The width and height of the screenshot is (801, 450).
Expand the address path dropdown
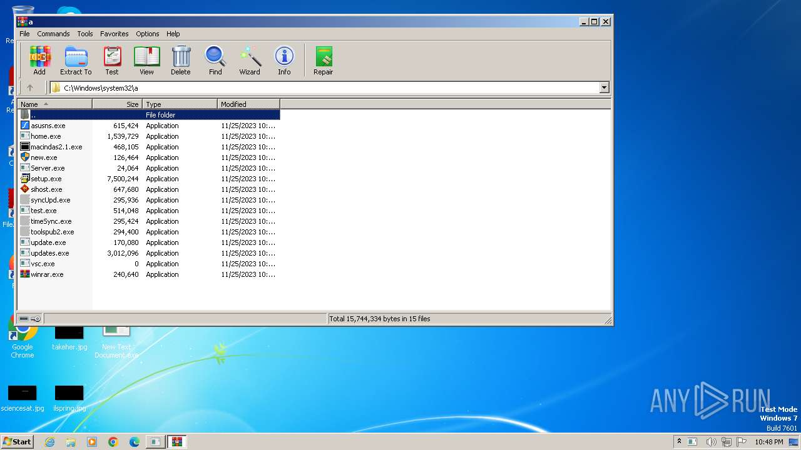(605, 87)
